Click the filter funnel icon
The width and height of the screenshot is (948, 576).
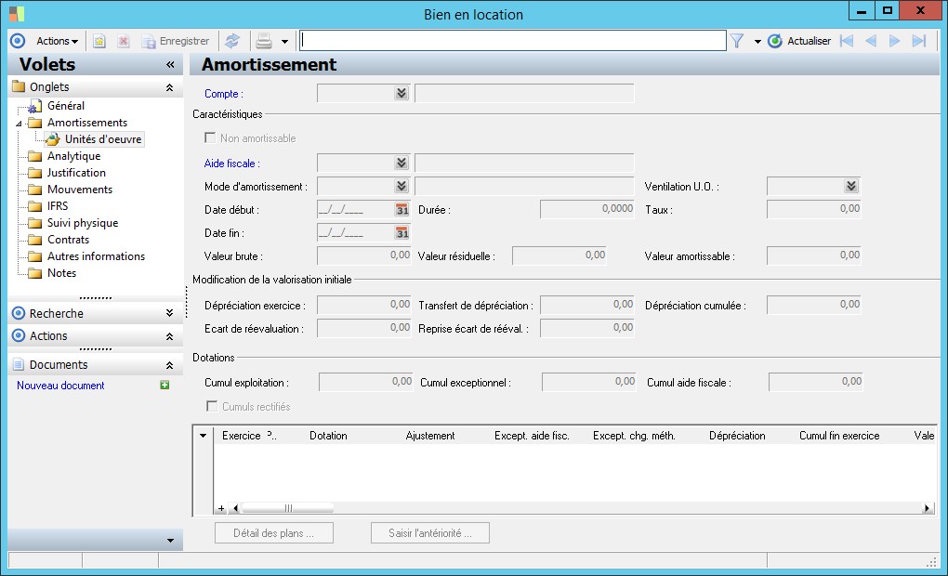[737, 41]
